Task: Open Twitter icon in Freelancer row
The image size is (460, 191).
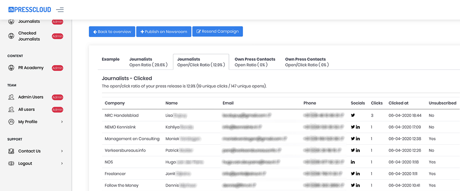Action: (x=353, y=174)
